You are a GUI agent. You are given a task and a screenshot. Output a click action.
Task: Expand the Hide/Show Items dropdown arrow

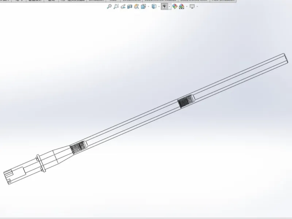pyautogui.click(x=169, y=7)
